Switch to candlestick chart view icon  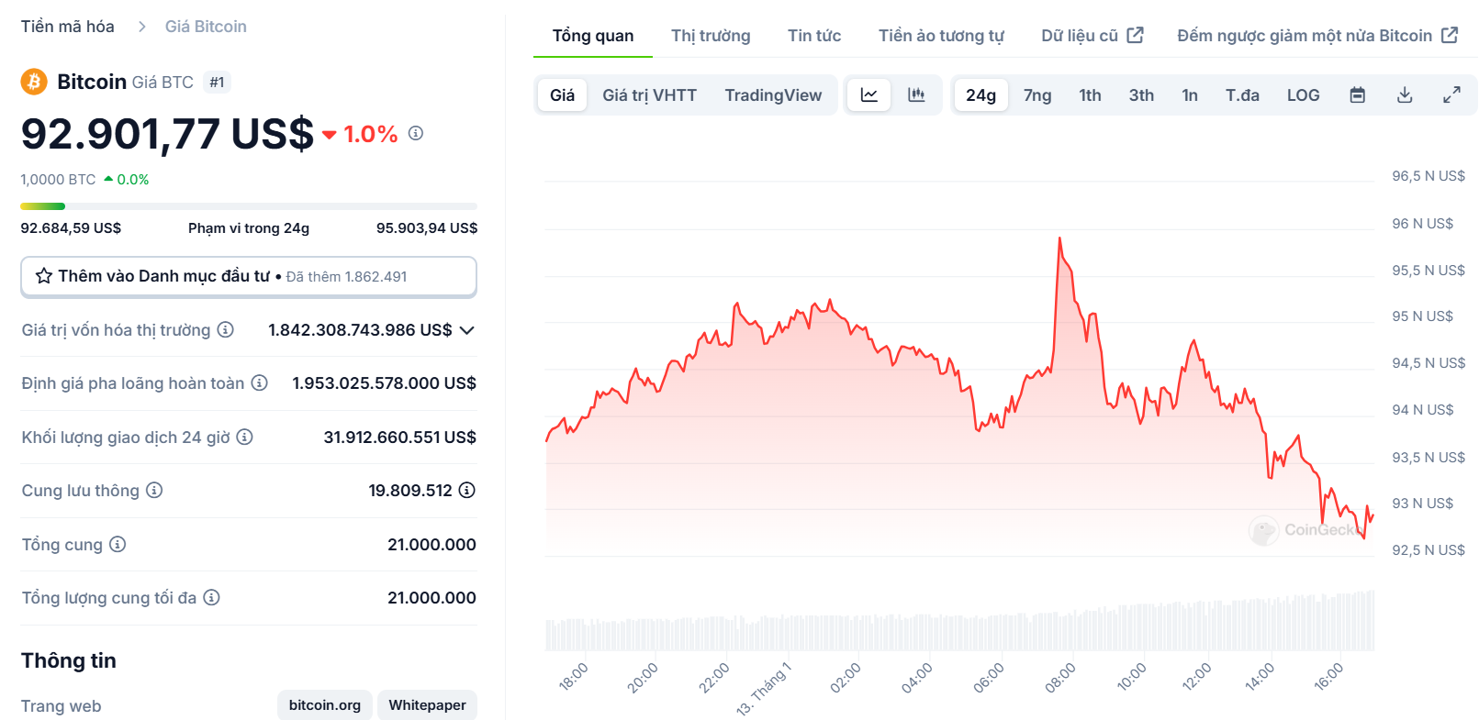916,94
